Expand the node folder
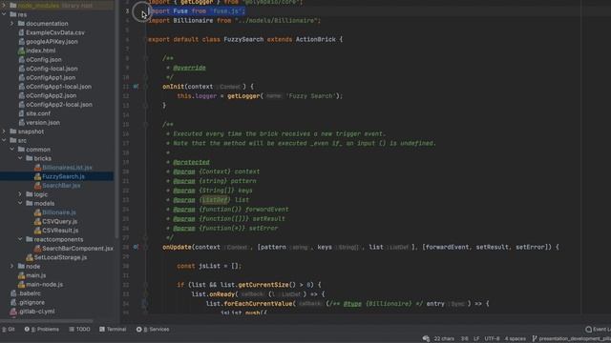This screenshot has width=611, height=343. (12, 267)
